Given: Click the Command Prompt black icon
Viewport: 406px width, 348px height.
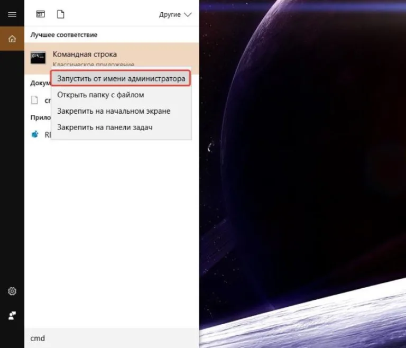Looking at the screenshot, I should [38, 58].
